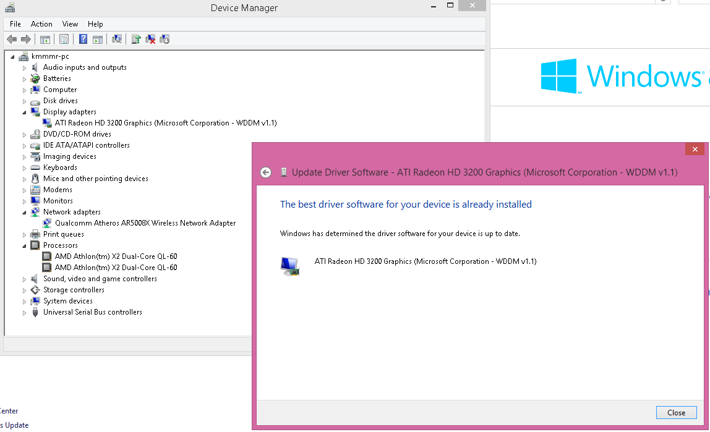
Task: Click the Storage controllers icon
Action: (35, 290)
